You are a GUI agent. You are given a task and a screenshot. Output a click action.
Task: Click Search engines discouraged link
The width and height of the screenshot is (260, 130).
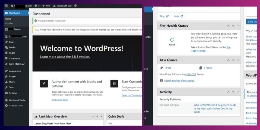click(179, 81)
